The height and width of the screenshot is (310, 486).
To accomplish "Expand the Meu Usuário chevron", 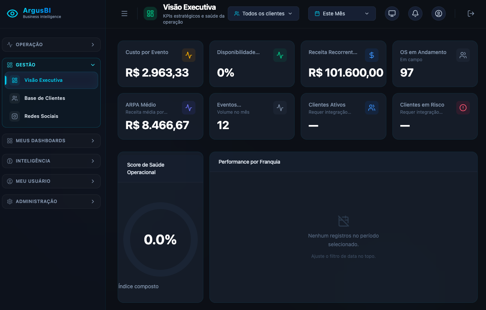I will (93, 181).
